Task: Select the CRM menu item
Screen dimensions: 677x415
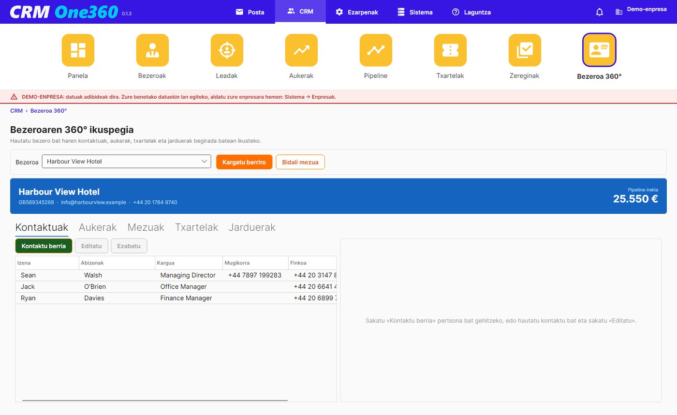Action: pos(300,12)
